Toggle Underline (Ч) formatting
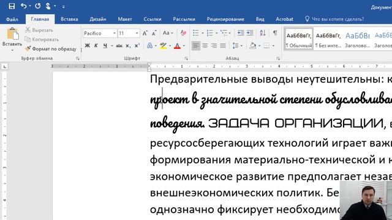 pyautogui.click(x=105, y=46)
